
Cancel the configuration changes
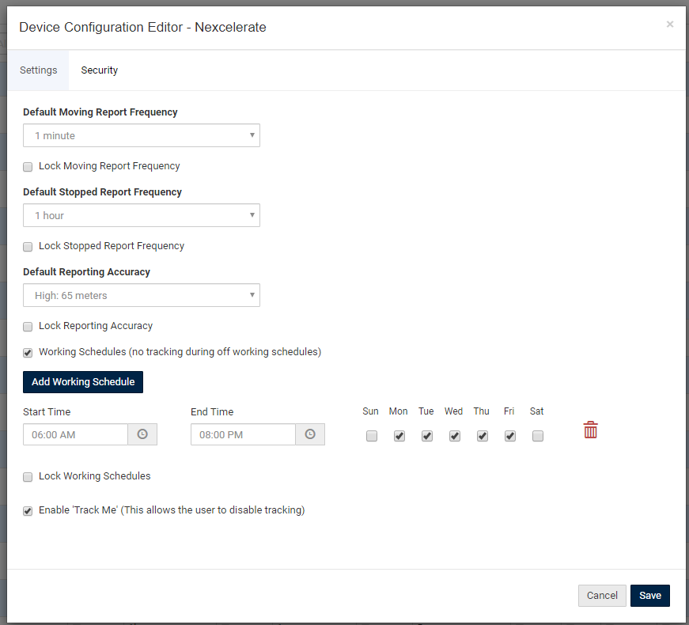point(602,596)
